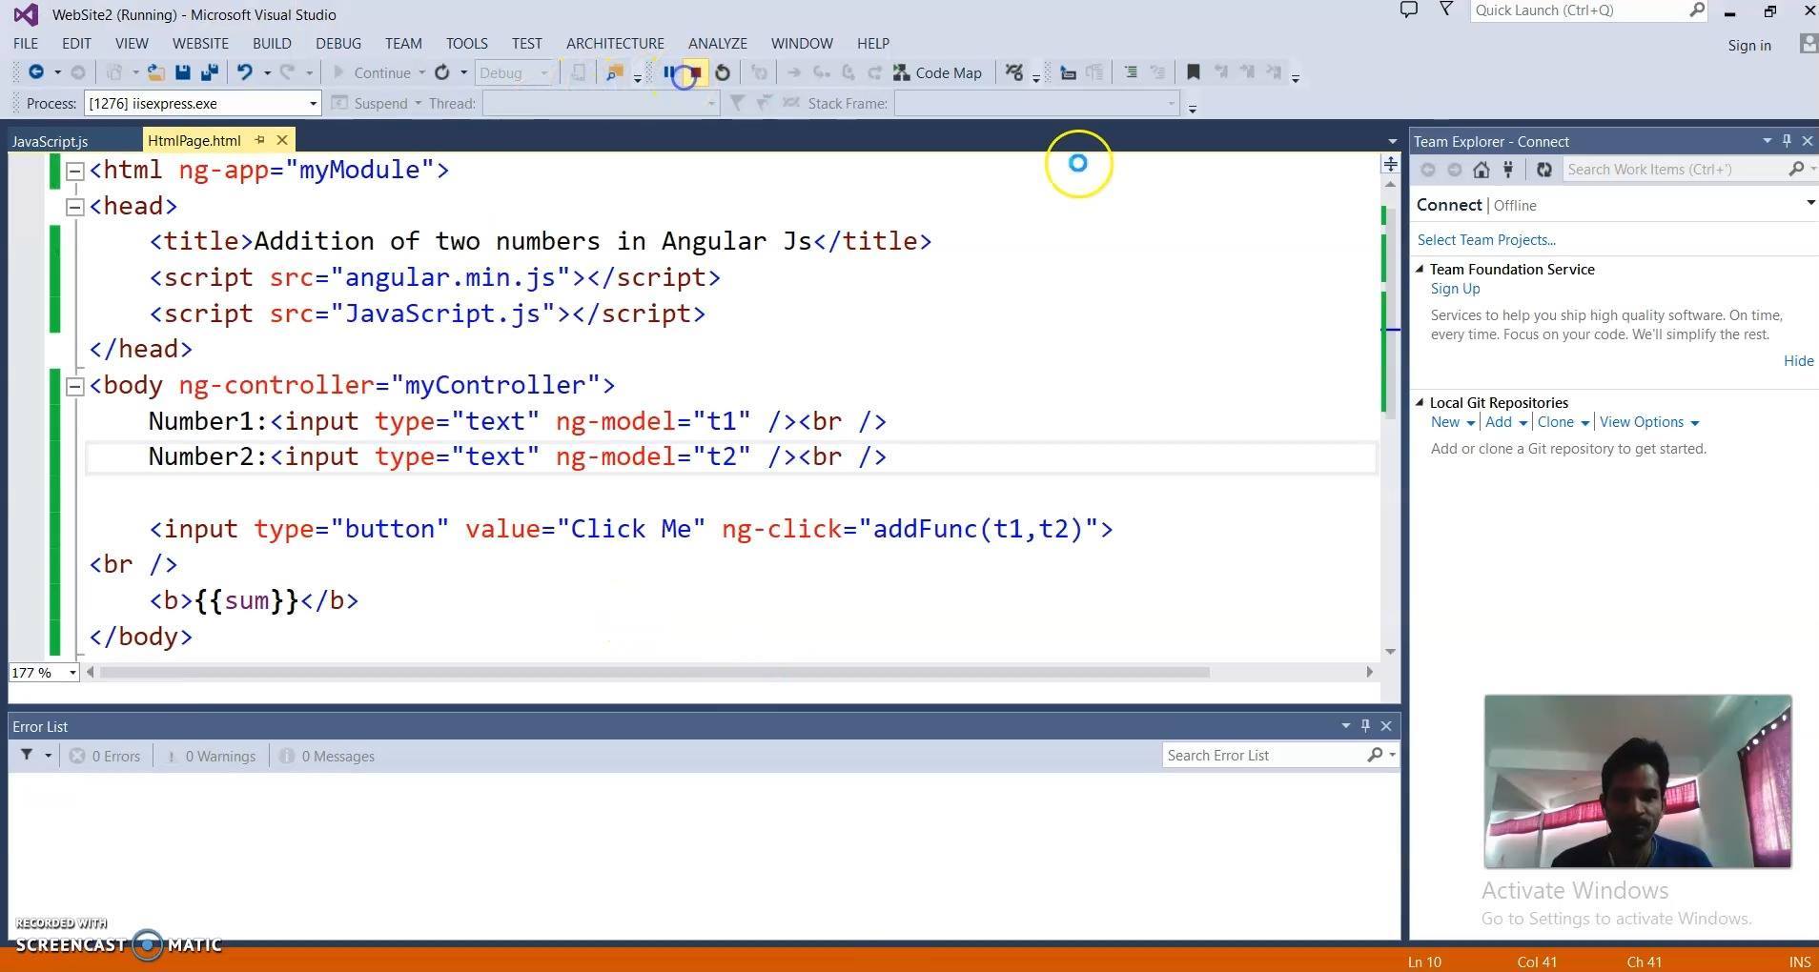This screenshot has height=972, width=1819.
Task: Toggle the 0 Messages filter
Action: click(327, 756)
